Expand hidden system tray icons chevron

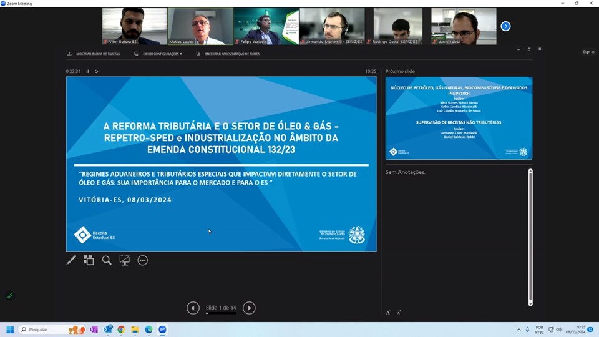point(519,330)
